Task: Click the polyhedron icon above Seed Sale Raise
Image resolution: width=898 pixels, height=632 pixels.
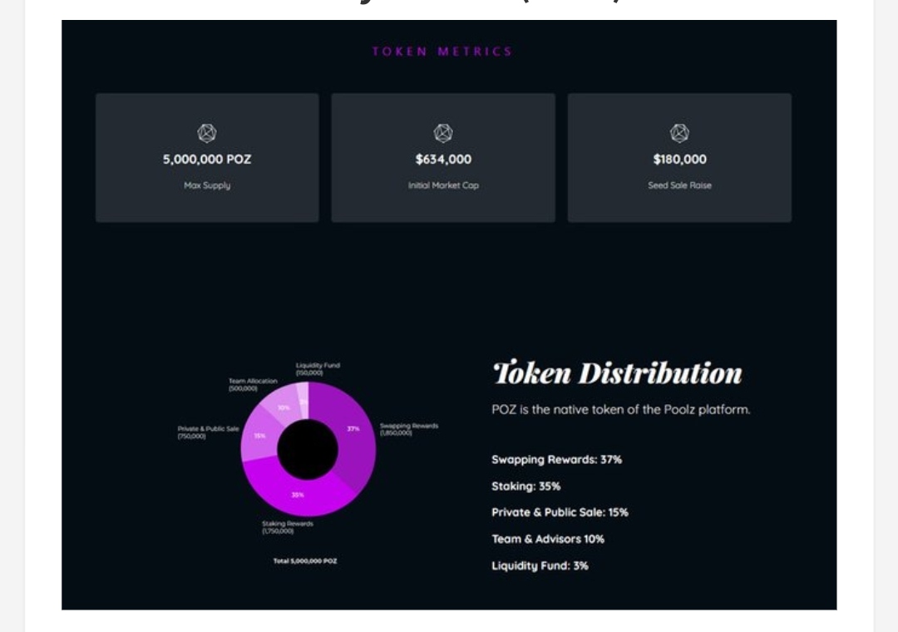Action: [679, 133]
